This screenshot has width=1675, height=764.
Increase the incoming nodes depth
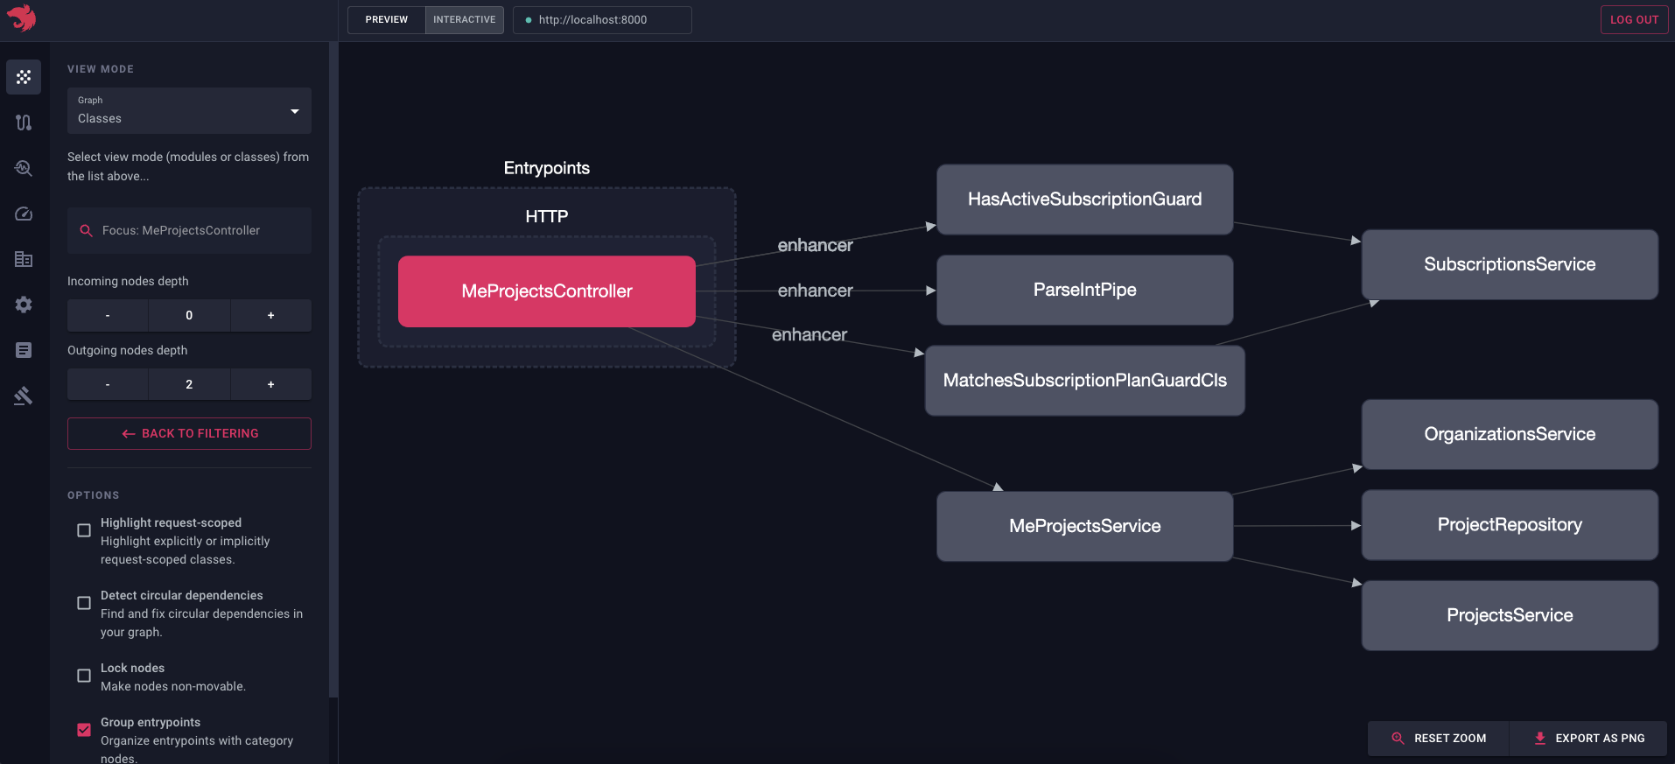[x=270, y=315]
